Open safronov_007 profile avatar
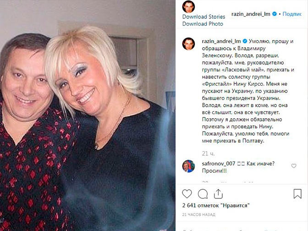The image size is (308, 231). click(x=188, y=166)
